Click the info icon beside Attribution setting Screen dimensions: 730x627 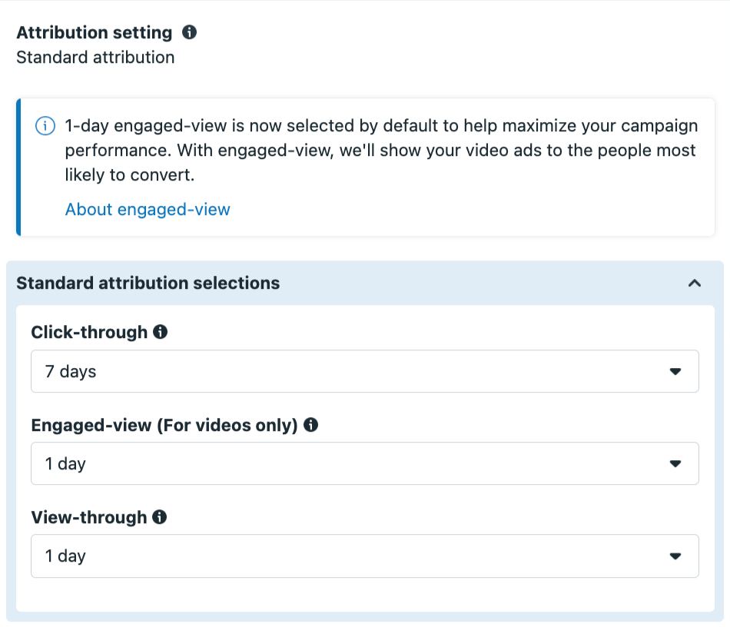pyautogui.click(x=189, y=32)
